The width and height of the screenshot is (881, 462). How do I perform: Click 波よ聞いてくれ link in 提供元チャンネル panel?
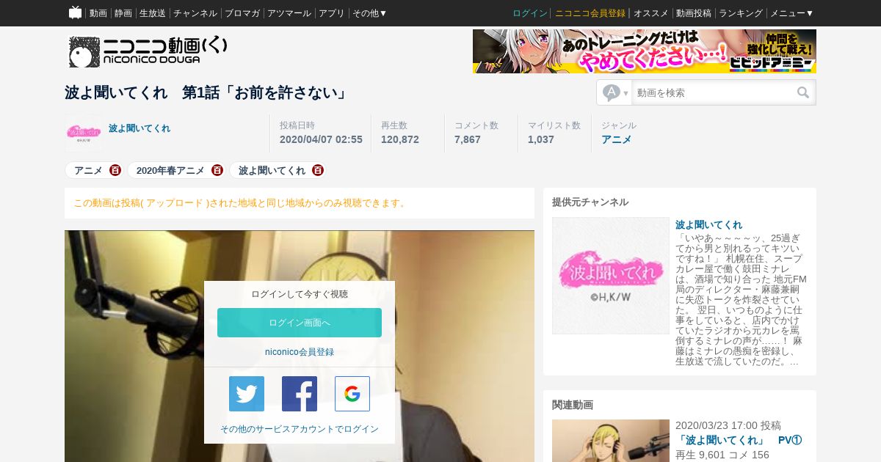(709, 225)
